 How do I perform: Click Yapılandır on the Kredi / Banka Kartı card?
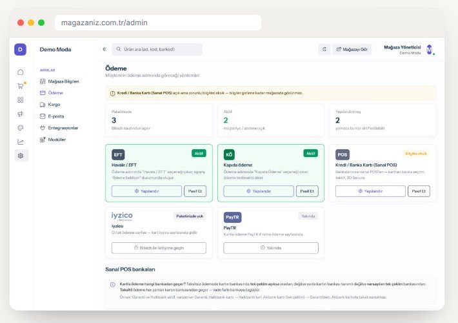pos(370,191)
